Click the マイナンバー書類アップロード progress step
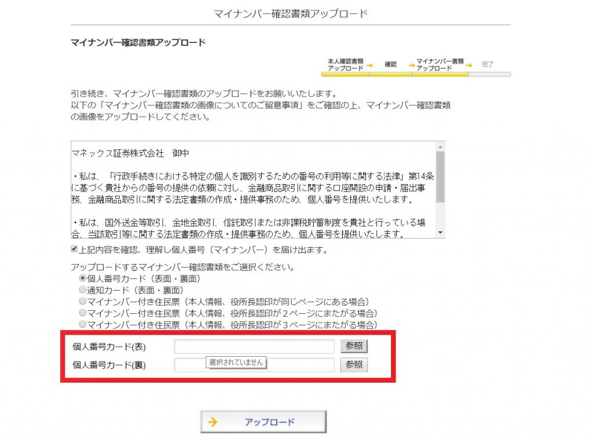Image resolution: width=593 pixels, height=440 pixels. (x=440, y=65)
